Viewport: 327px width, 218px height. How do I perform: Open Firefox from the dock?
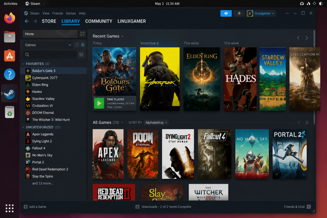click(x=10, y=18)
